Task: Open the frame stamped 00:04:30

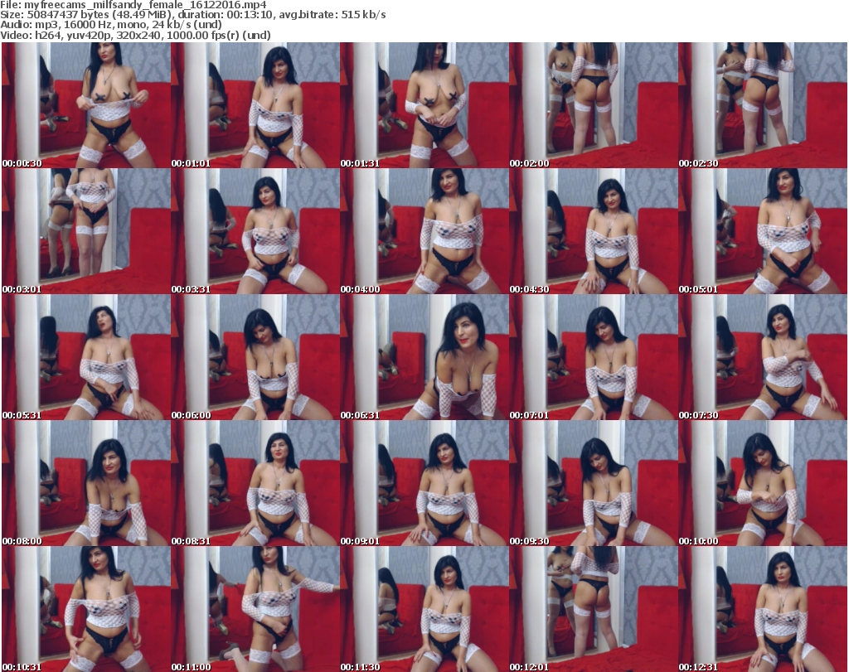Action: pos(594,231)
